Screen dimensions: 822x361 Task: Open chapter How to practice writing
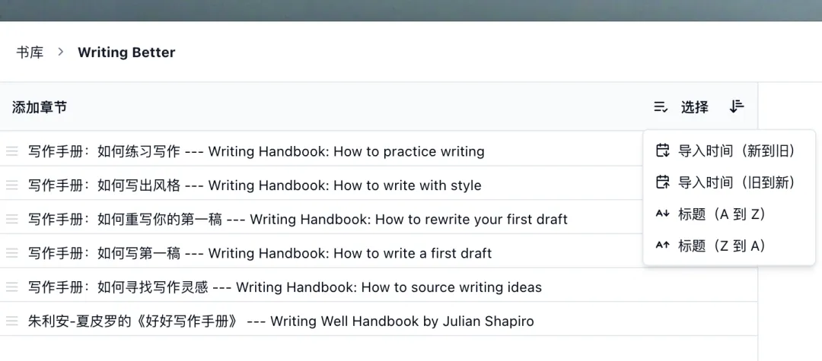click(256, 151)
